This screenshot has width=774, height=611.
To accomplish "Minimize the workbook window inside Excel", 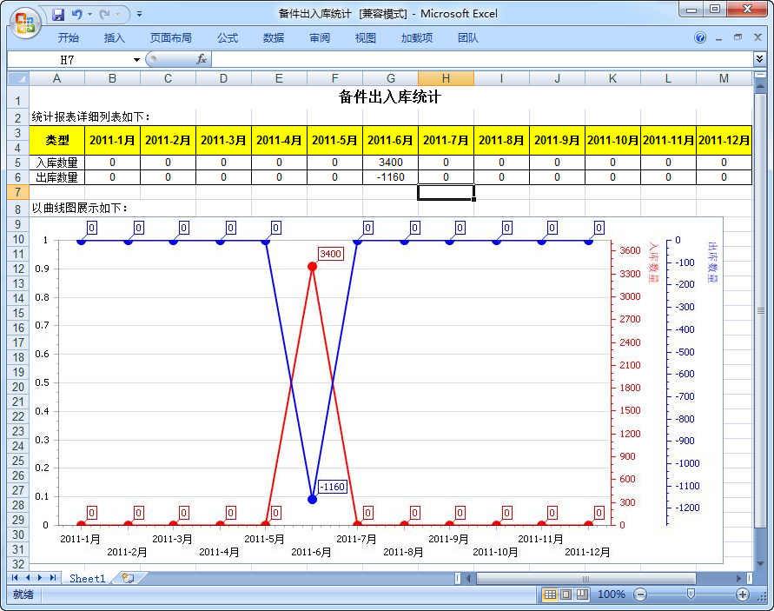I will point(719,38).
